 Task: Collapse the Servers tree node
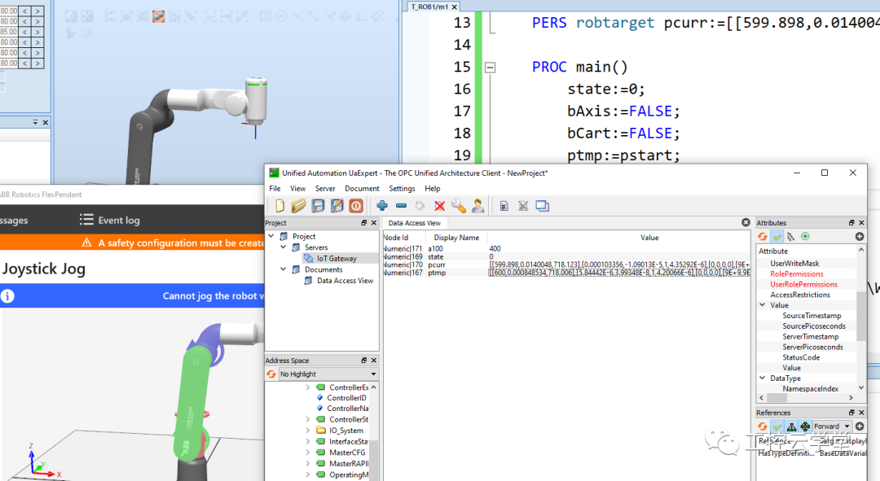click(284, 247)
